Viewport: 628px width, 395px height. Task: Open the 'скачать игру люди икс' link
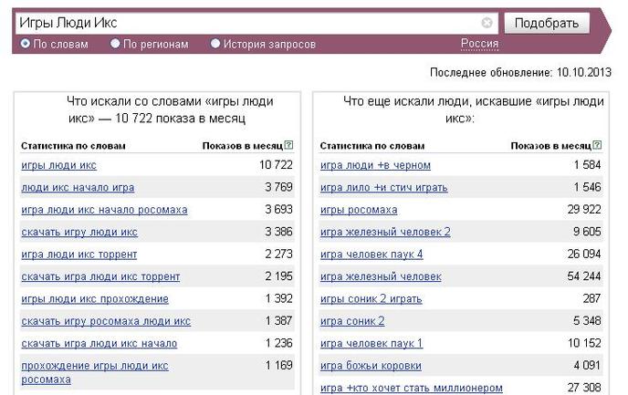click(79, 232)
